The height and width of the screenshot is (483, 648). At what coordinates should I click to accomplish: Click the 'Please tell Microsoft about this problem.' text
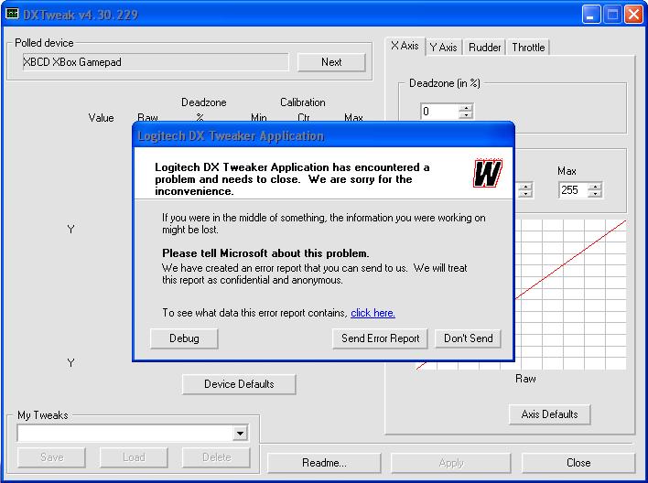coord(265,253)
